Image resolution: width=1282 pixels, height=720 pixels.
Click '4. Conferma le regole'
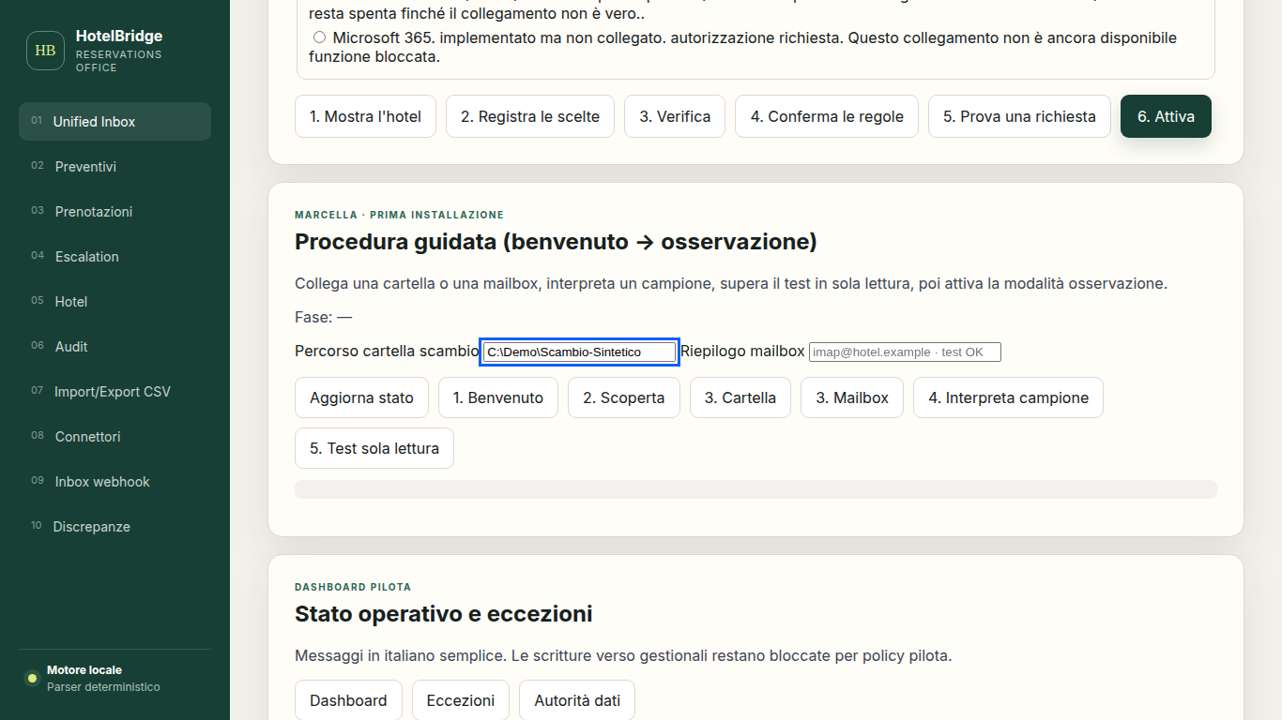[x=827, y=117]
